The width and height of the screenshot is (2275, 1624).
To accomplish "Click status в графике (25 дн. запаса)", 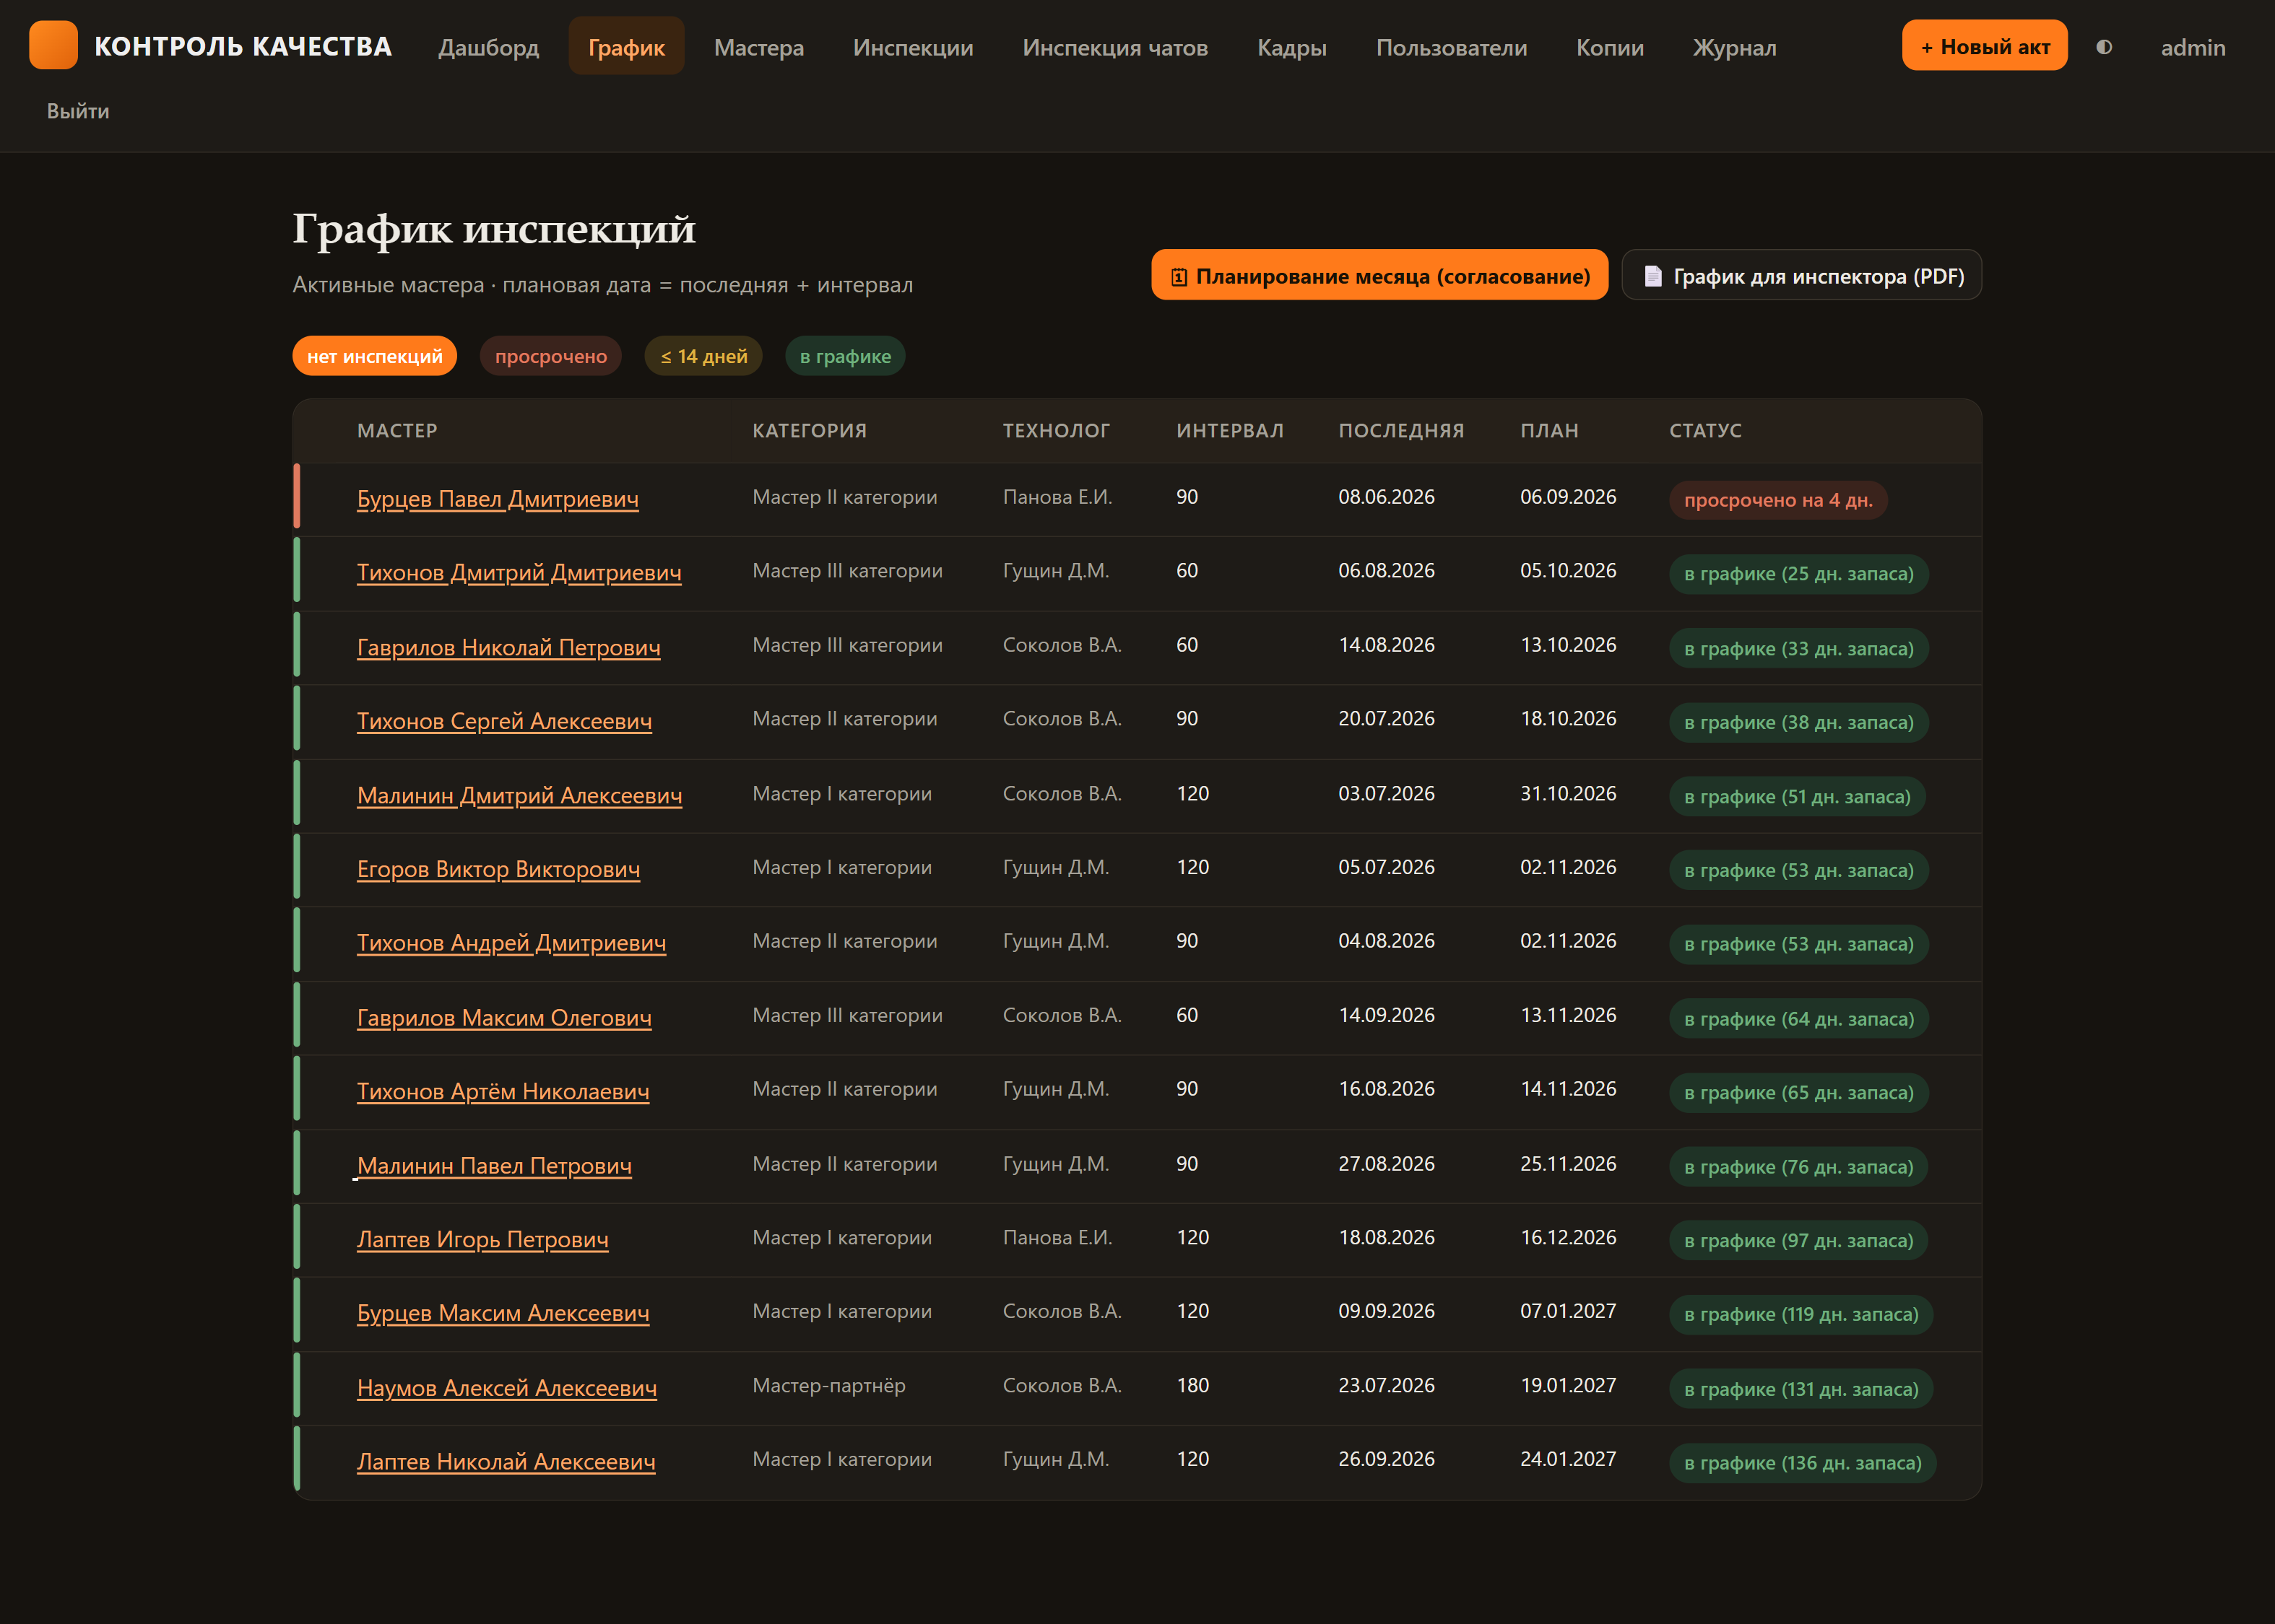I will point(1798,574).
